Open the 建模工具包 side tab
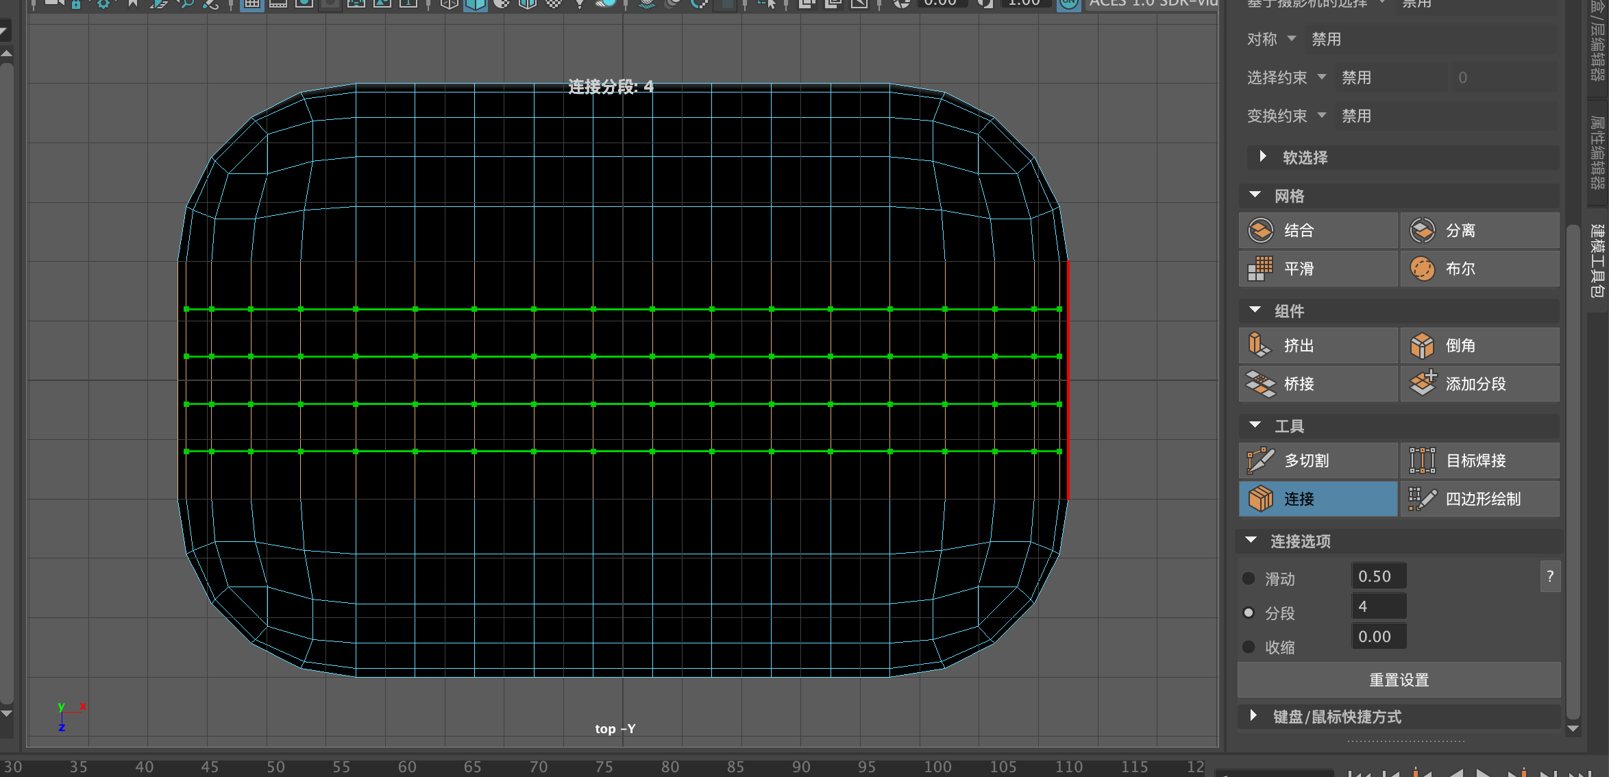Viewport: 1609px width, 777px height. pyautogui.click(x=1597, y=260)
